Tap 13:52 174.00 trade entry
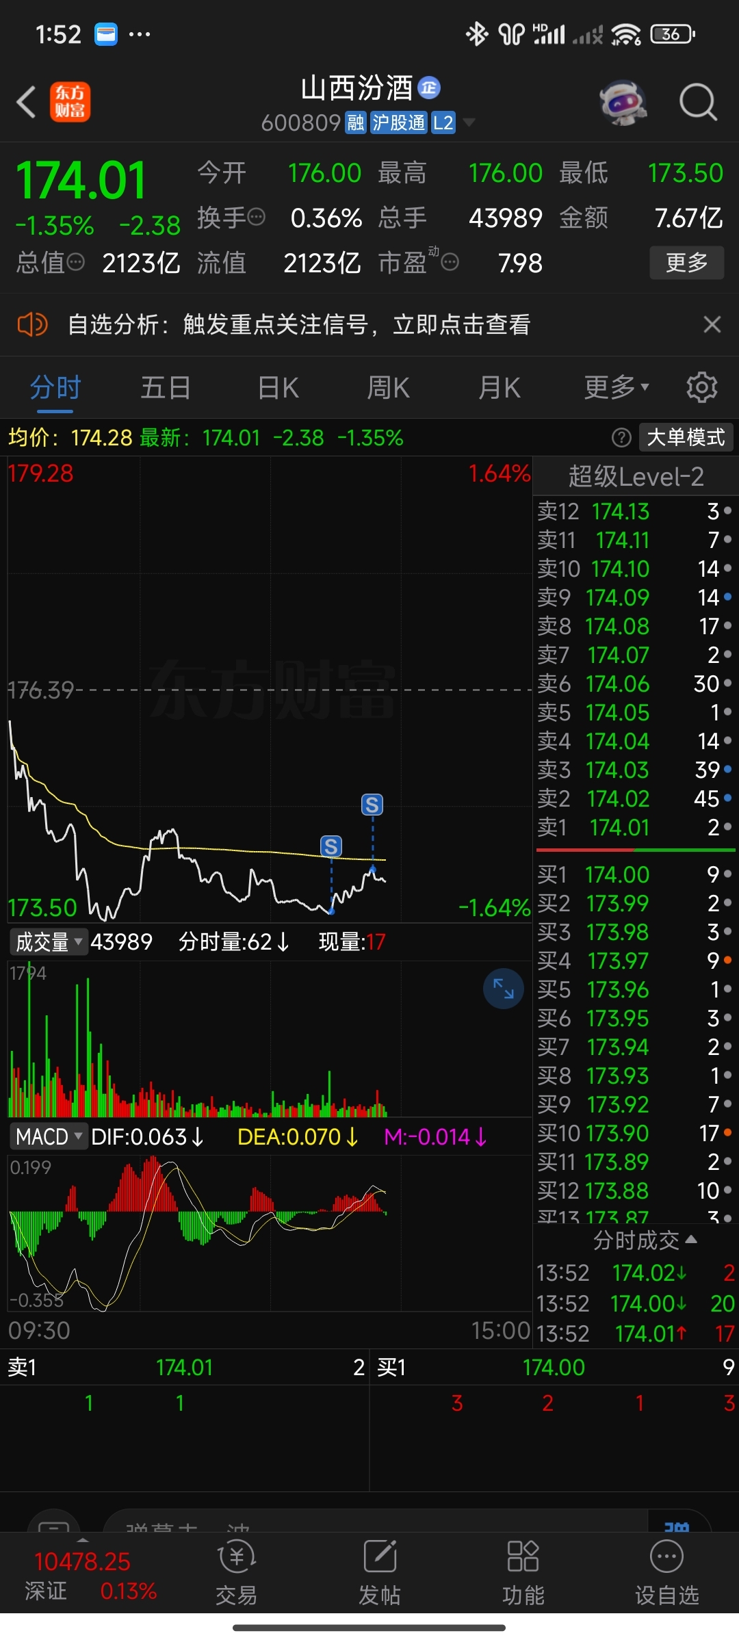 point(636,1303)
